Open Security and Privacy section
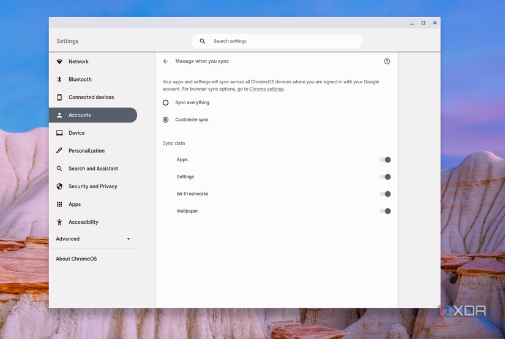This screenshot has width=505, height=339. coord(93,186)
